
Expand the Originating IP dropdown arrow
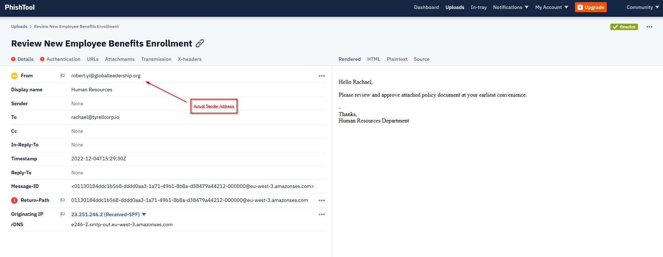(x=144, y=214)
